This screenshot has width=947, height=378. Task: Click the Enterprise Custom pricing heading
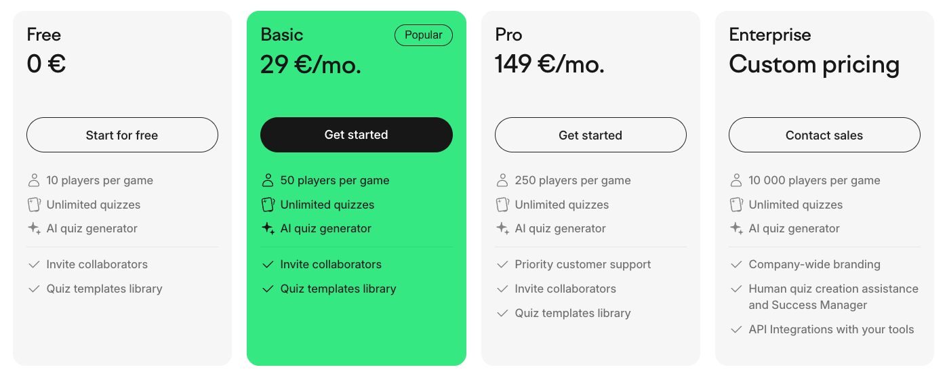click(x=814, y=64)
